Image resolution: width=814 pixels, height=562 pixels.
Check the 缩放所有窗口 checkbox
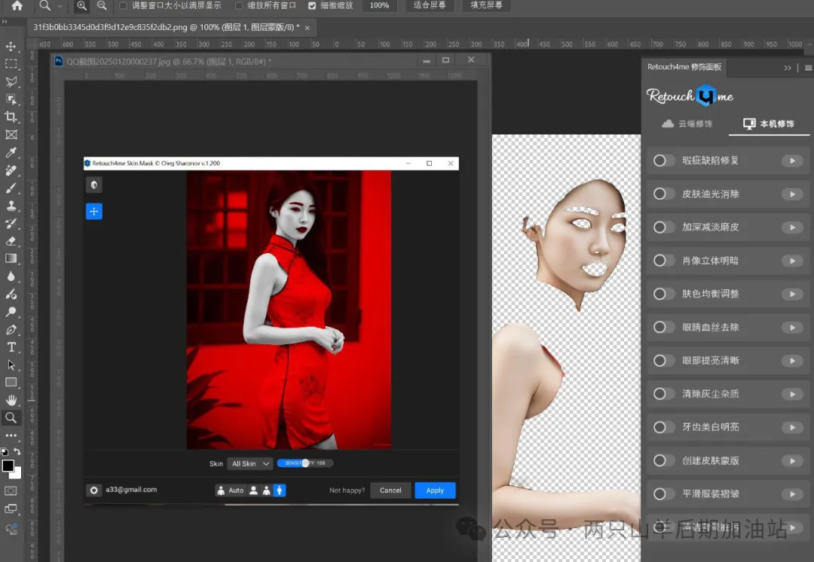tap(239, 5)
